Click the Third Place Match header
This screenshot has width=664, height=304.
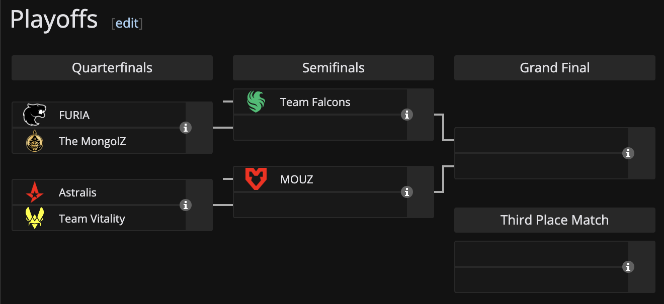point(555,220)
